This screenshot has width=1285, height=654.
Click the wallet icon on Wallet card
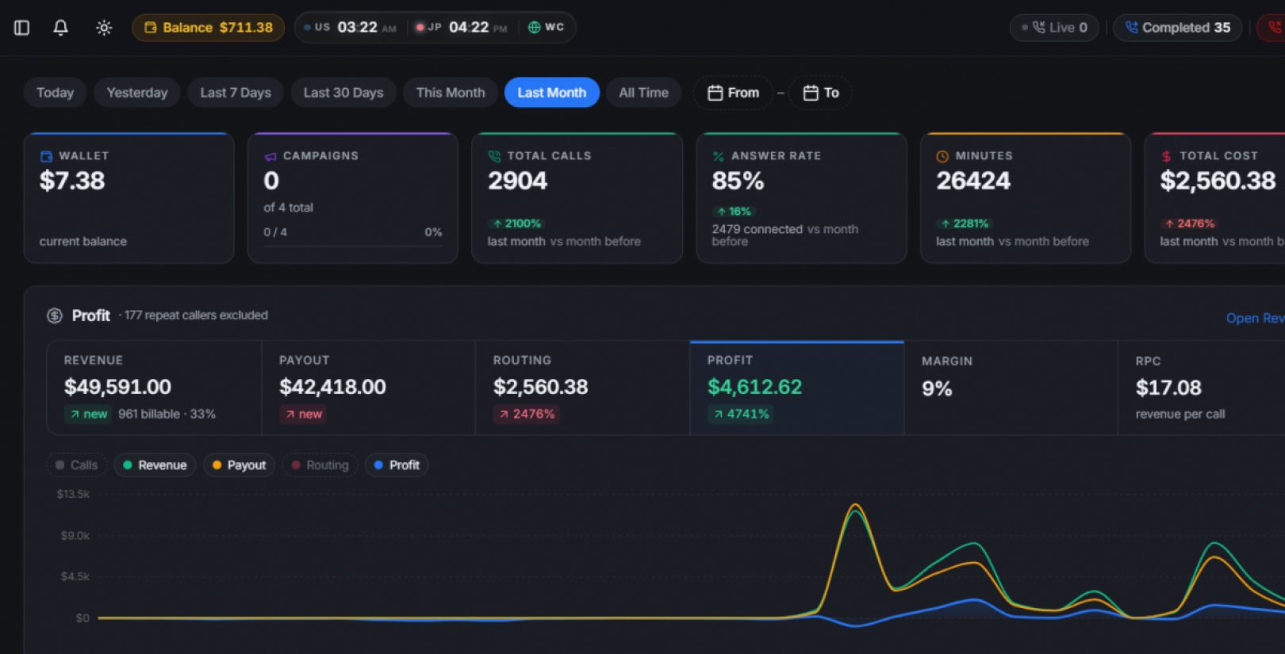coord(46,156)
